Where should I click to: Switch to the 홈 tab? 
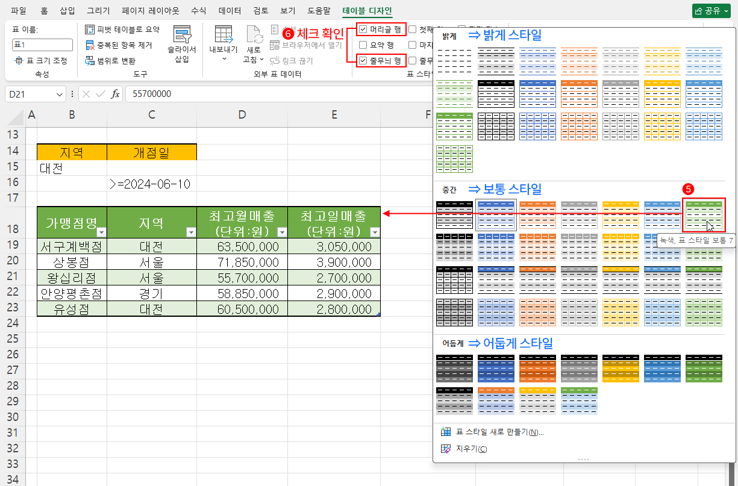point(44,11)
